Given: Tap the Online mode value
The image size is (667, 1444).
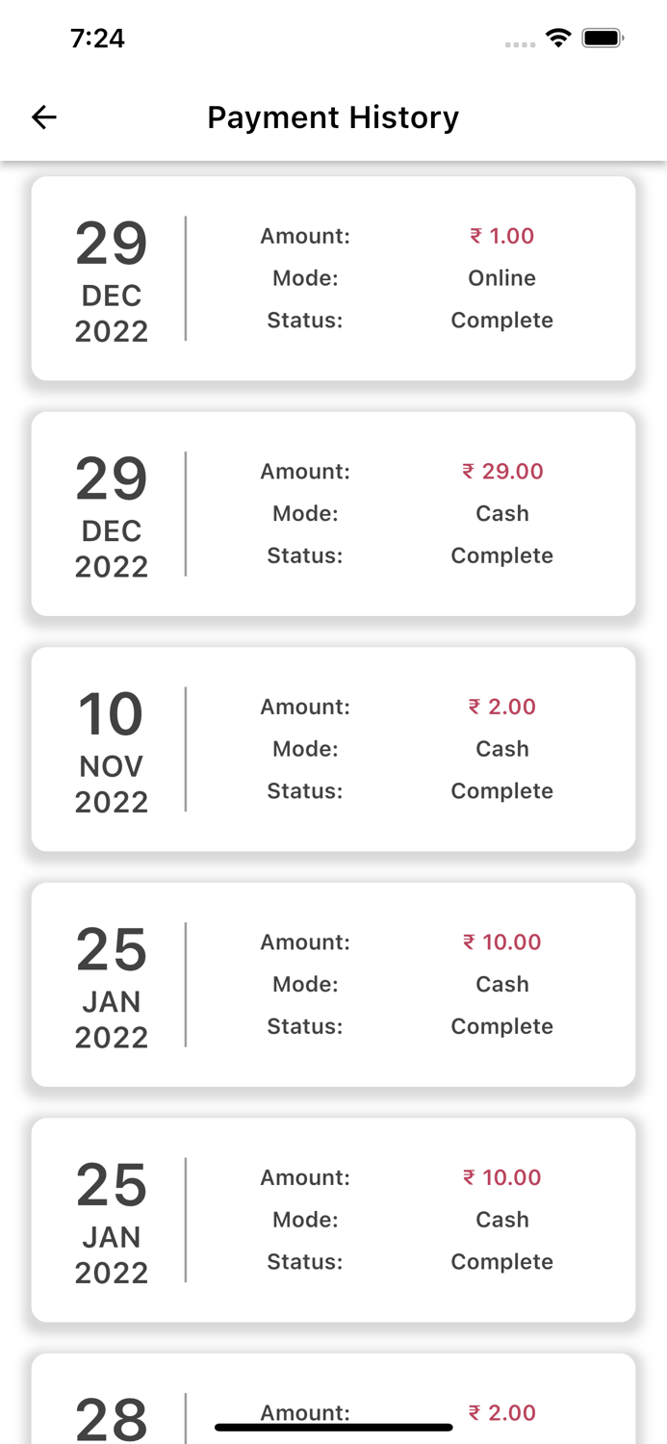Looking at the screenshot, I should click(x=501, y=278).
